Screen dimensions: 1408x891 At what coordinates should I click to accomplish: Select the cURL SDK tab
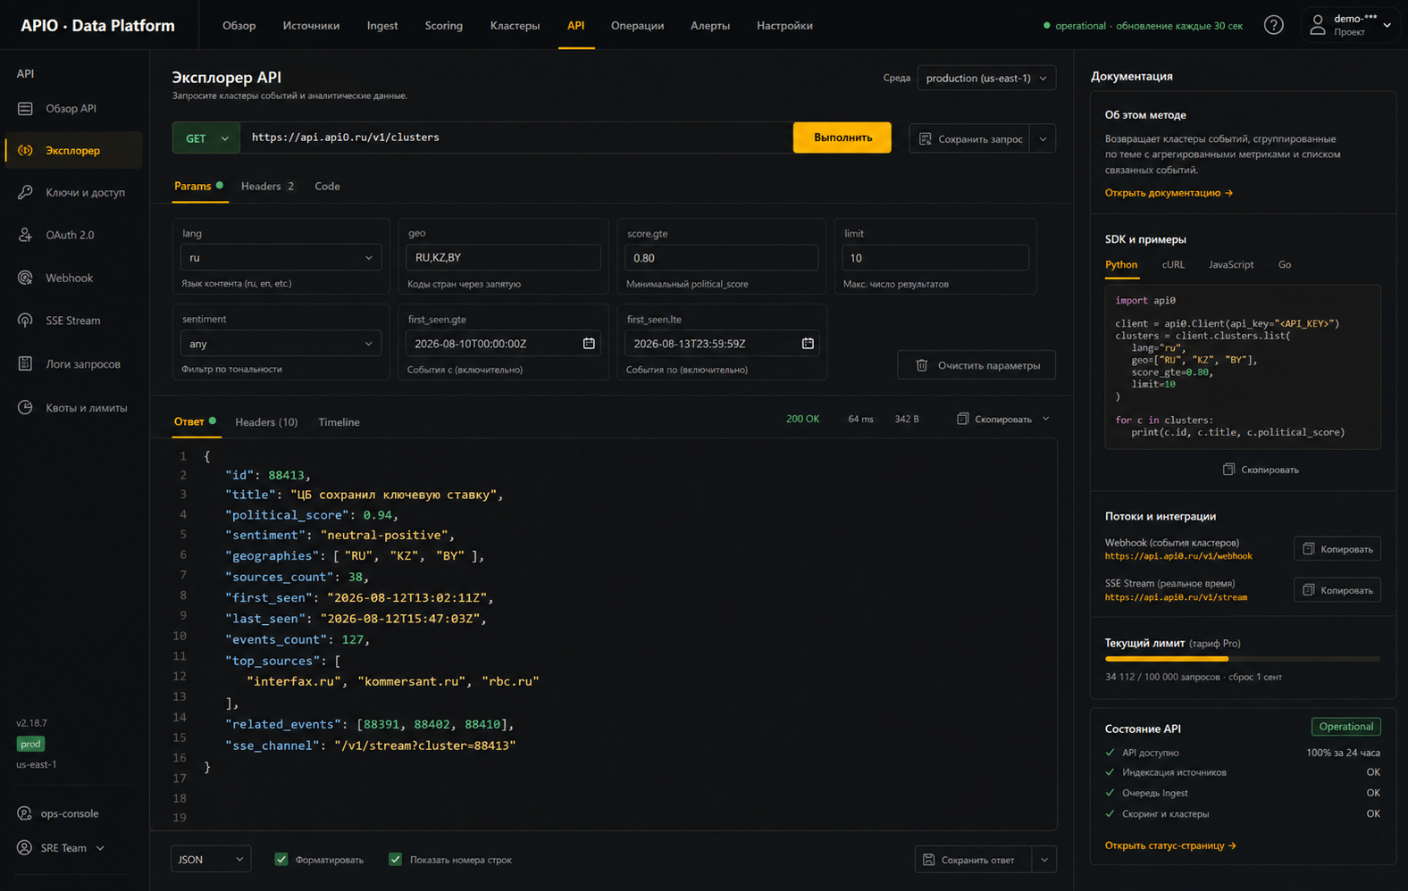pyautogui.click(x=1173, y=265)
